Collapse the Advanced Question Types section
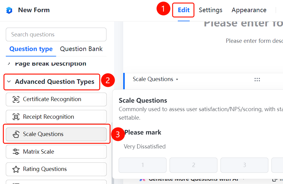283x184 pixels. (9, 82)
